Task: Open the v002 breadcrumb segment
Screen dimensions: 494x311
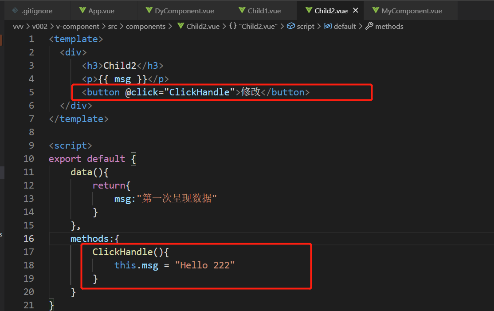Action: tap(40, 27)
